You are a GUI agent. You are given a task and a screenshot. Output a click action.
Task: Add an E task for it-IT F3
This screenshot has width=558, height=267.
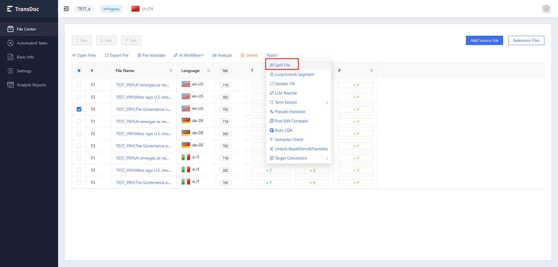pos(312,183)
